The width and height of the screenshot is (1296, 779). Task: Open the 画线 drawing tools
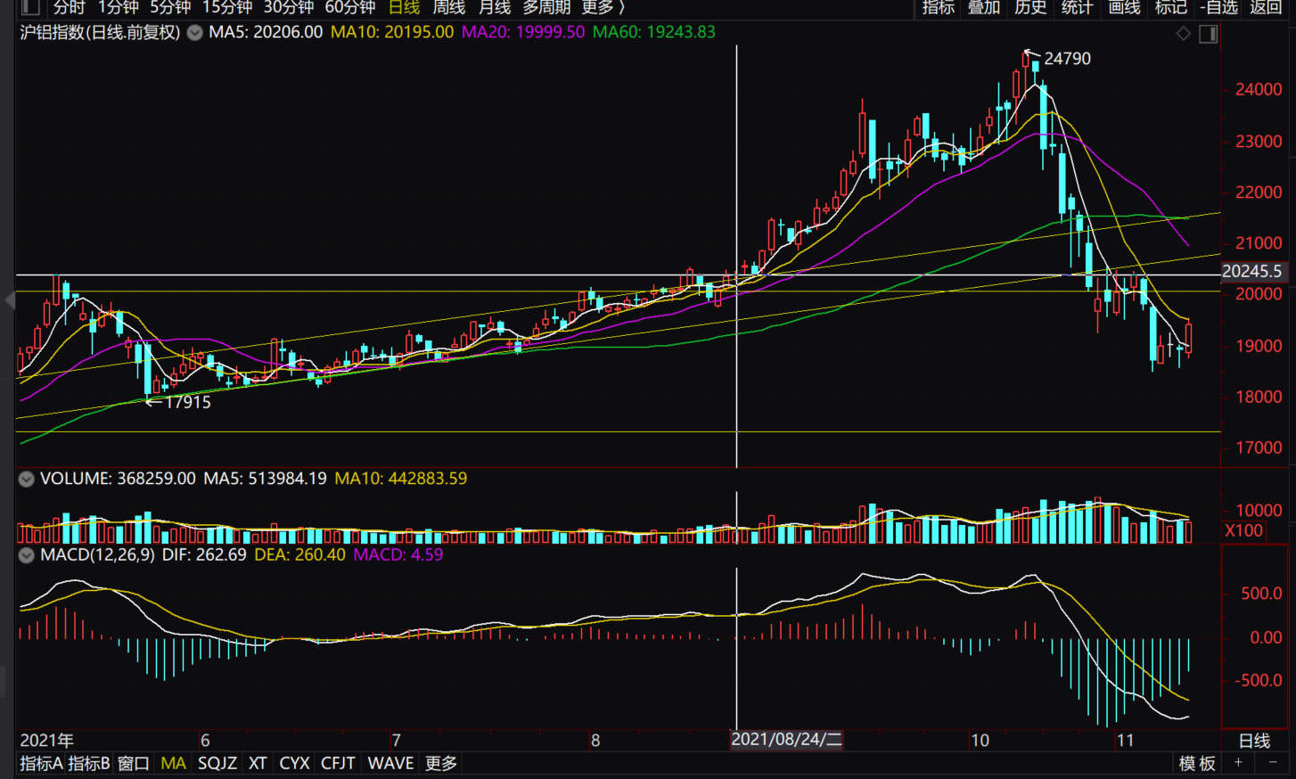coord(1123,7)
